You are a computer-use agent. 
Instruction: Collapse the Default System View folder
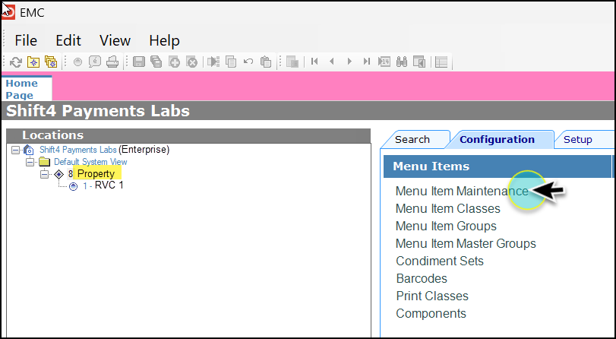click(x=30, y=162)
